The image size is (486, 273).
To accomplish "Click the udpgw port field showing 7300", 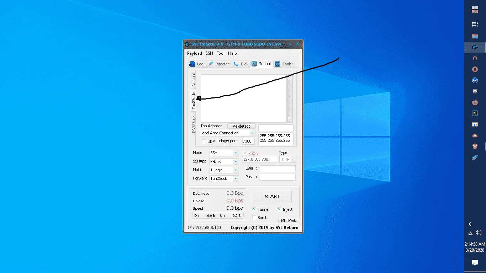I will click(x=248, y=141).
